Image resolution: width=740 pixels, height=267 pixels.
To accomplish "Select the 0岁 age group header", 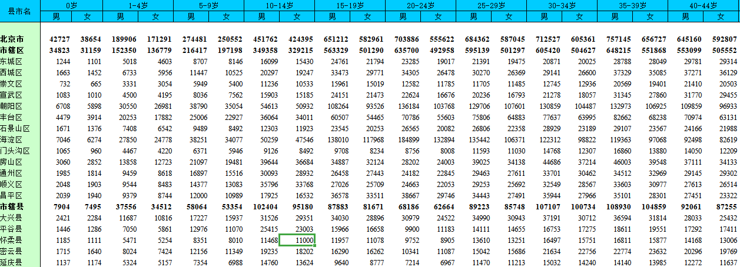I will click(71, 5).
